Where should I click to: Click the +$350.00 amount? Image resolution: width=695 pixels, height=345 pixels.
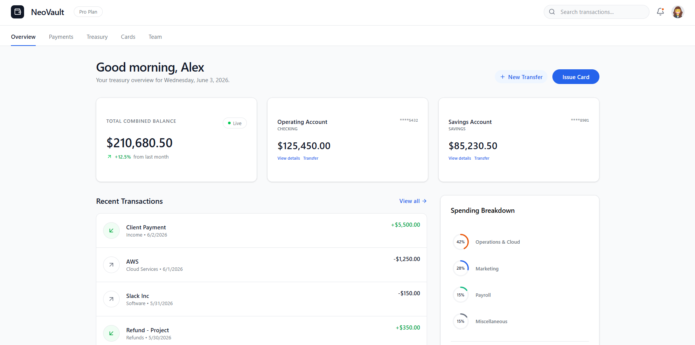click(408, 328)
